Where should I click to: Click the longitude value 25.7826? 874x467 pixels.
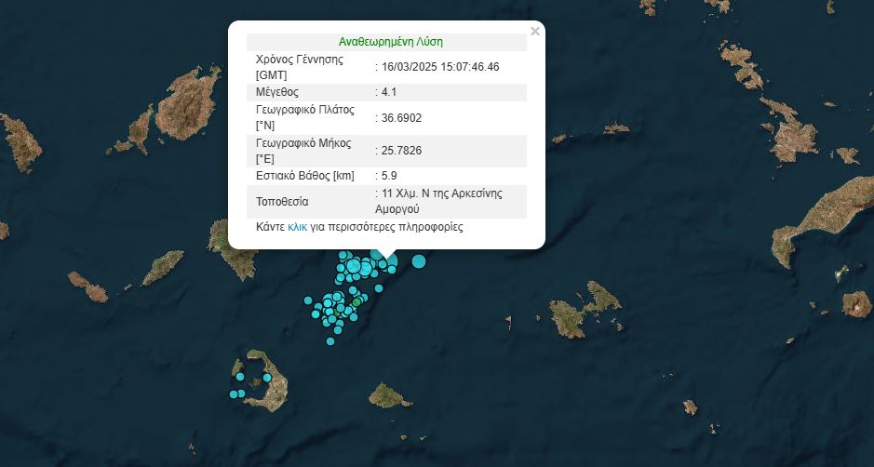(402, 151)
